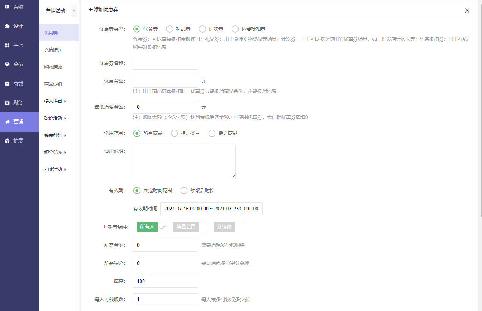Click the 每人最多可领取多少张 hint text
This screenshot has width=482, height=311.
point(225,299)
